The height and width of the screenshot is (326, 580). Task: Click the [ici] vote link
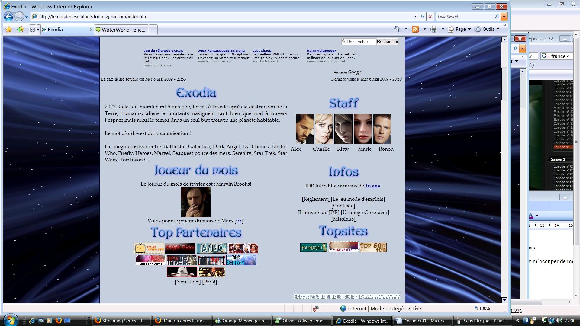tap(239, 221)
